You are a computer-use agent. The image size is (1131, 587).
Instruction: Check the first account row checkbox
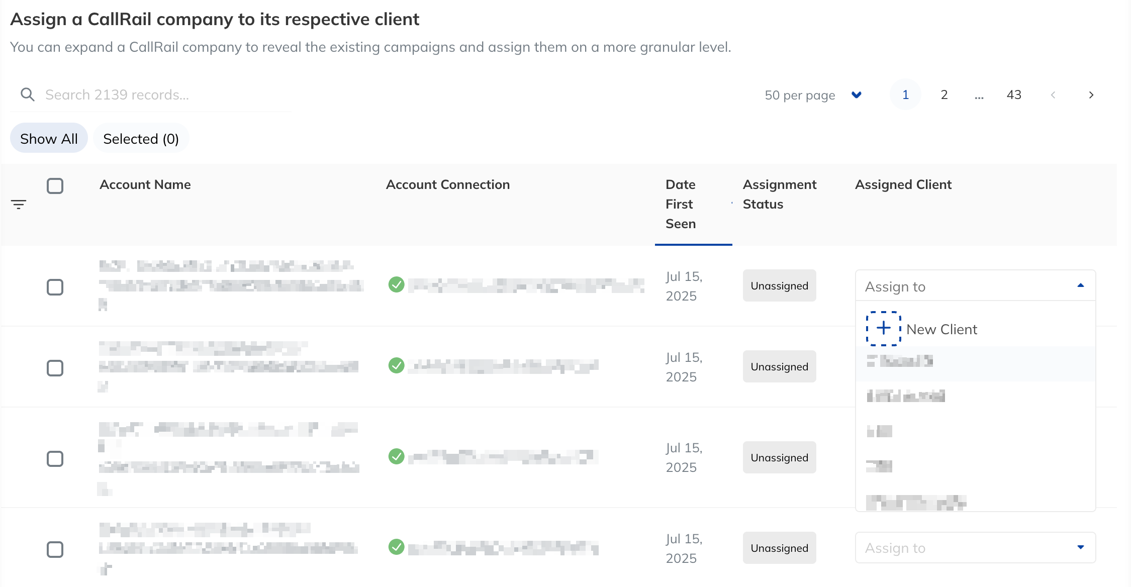[x=55, y=287]
